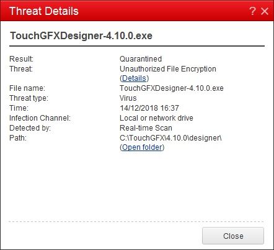274x250 pixels.
Task: Click the Quarantined result value
Action: coord(141,59)
